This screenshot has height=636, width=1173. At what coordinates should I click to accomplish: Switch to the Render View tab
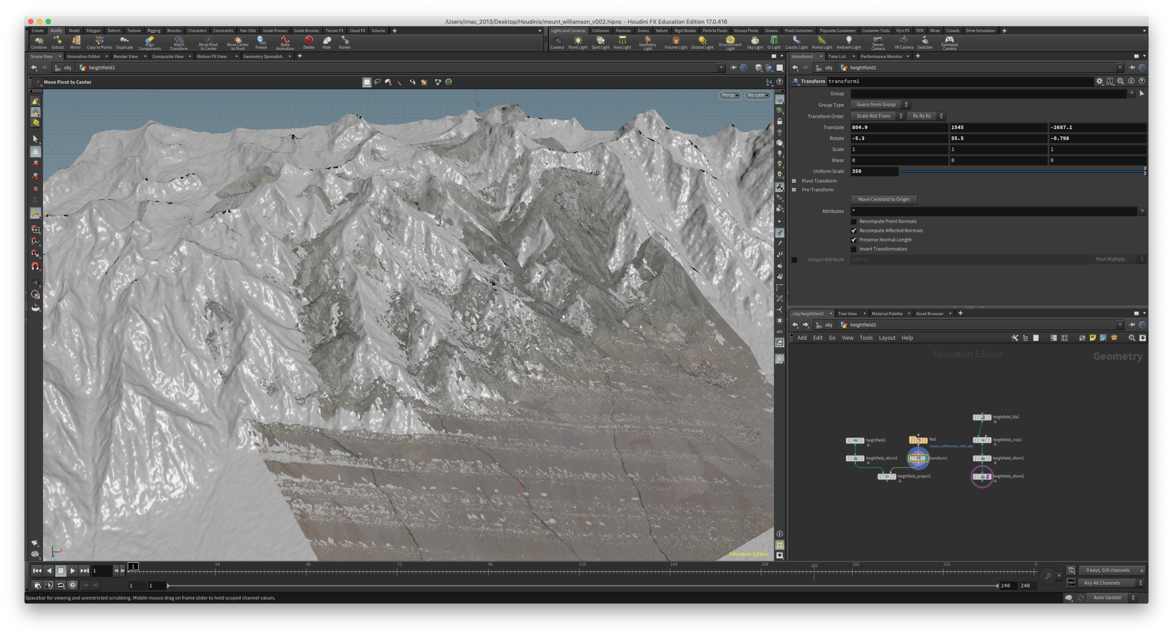pyautogui.click(x=126, y=56)
